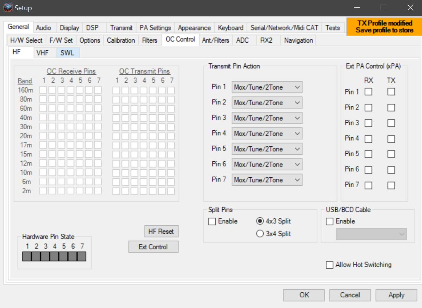Viewport: 422px width, 308px height.
Task: Enable the Split Pins checkbox
Action: tap(212, 221)
